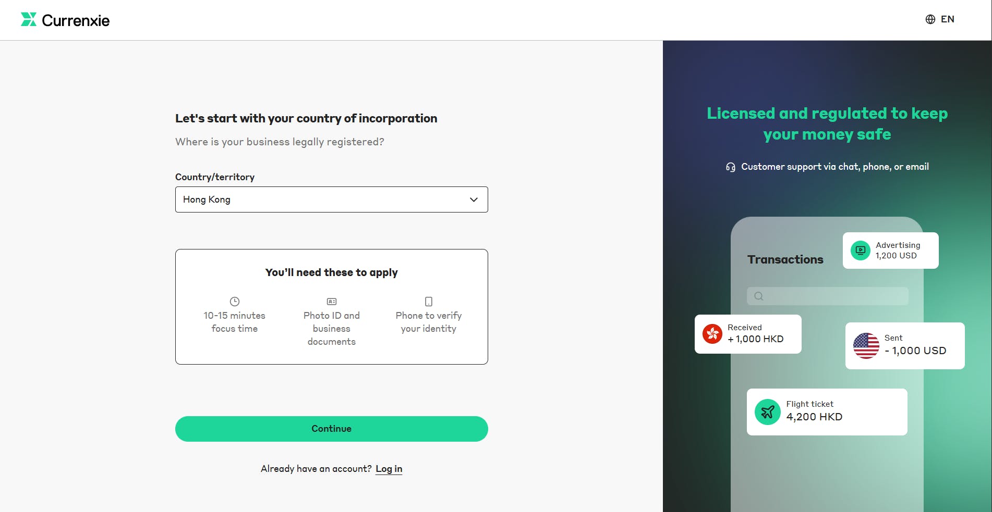This screenshot has height=512, width=992.
Task: Click the dropdown chevron next to Hong Kong
Action: pos(474,199)
